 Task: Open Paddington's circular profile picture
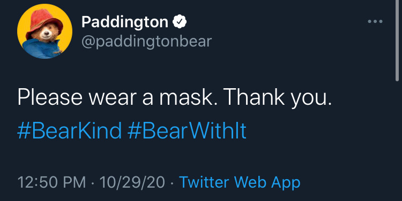click(x=44, y=31)
